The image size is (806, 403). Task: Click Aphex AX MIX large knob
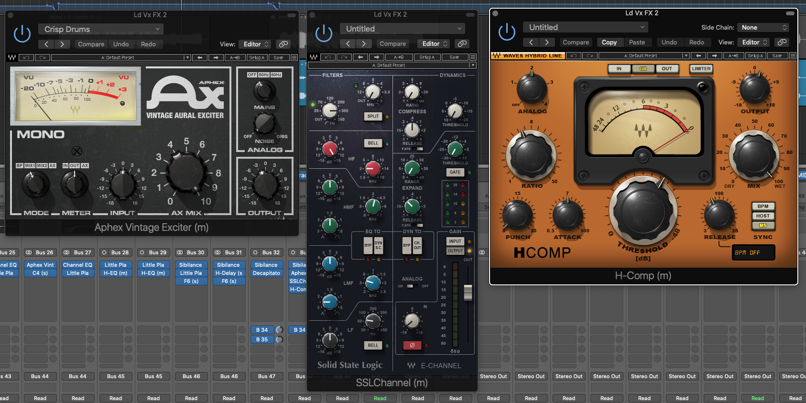(186, 173)
